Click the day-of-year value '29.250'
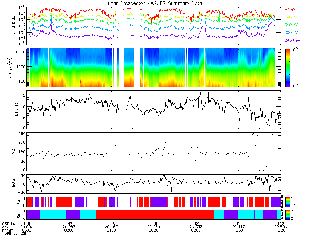 (x=154, y=227)
